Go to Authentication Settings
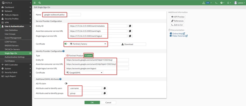The image size is (246, 106). (15, 57)
